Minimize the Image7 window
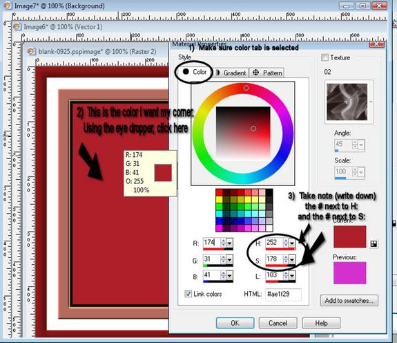 tap(347, 6)
